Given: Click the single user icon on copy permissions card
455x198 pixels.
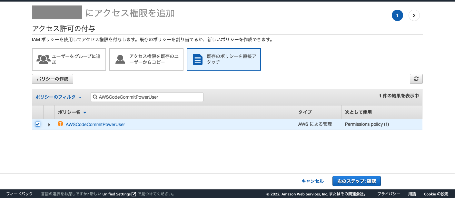Looking at the screenshot, I should pyautogui.click(x=120, y=59).
